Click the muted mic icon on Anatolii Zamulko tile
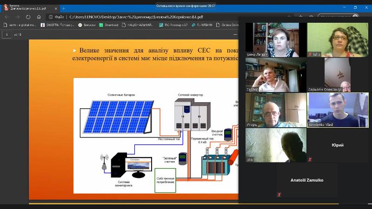This screenshot has width=372, height=209. 279,195
